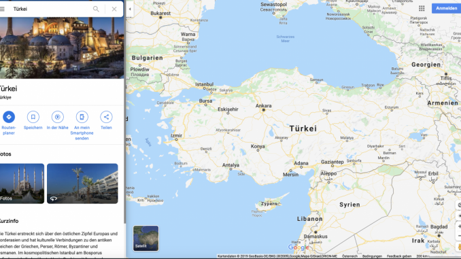Click the Batumi city label
Screen dimensions: 461x259
(x=397, y=69)
